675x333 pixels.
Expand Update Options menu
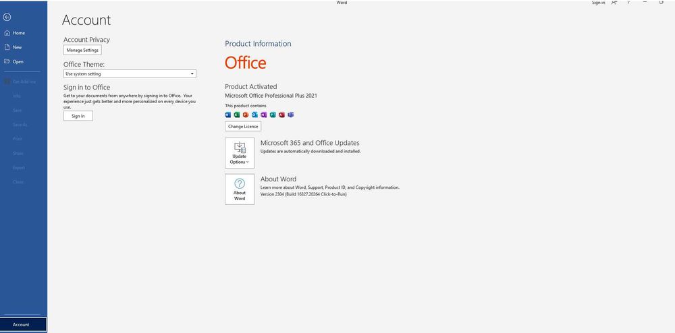(x=240, y=153)
